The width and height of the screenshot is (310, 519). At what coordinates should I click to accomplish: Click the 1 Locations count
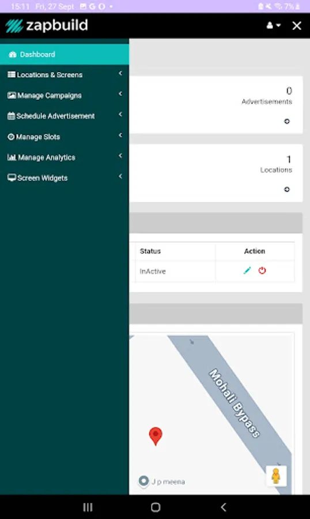289,159
